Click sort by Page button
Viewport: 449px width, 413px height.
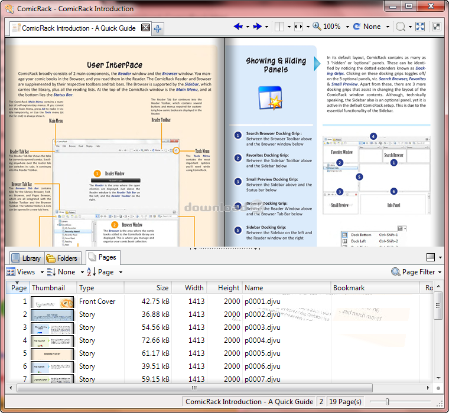pos(100,272)
